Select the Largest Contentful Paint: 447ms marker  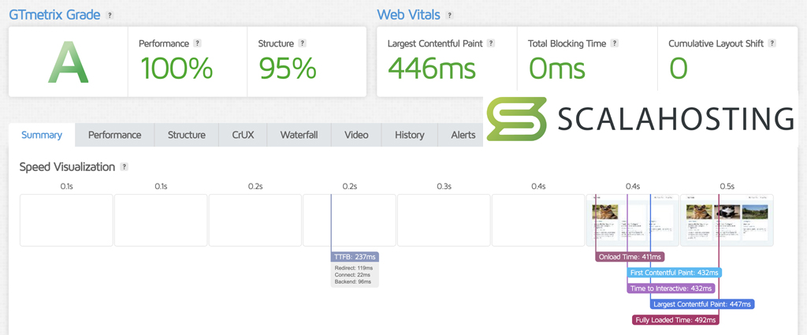(x=702, y=304)
